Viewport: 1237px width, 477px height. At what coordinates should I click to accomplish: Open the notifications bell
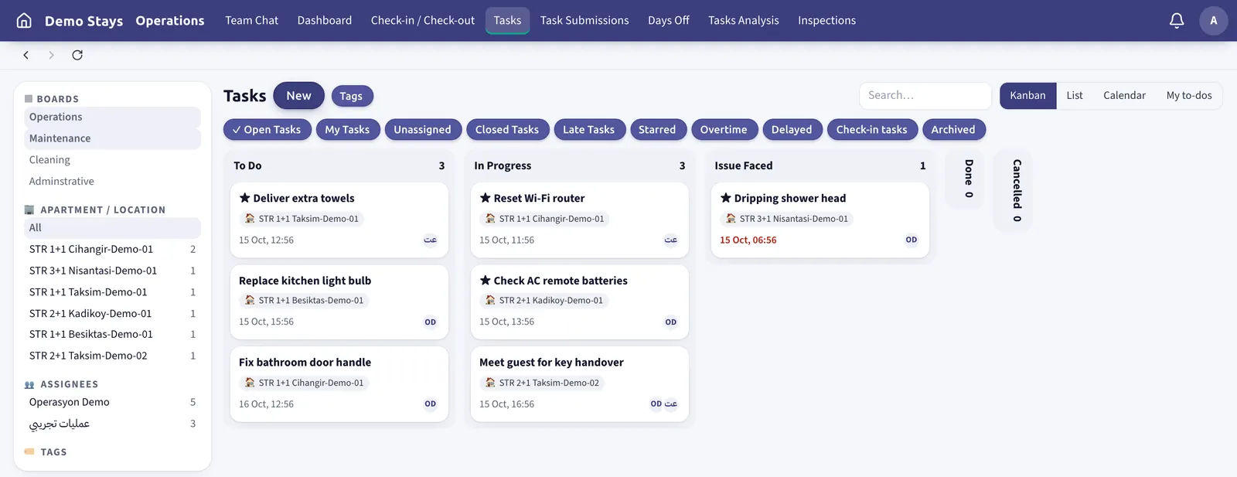coord(1177,21)
